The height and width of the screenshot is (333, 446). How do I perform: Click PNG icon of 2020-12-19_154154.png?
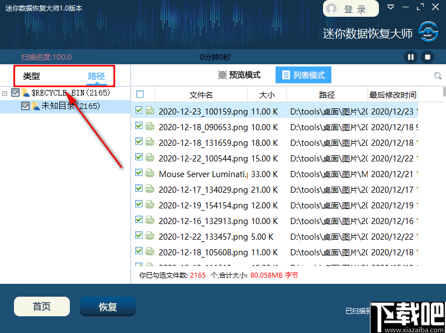point(150,204)
